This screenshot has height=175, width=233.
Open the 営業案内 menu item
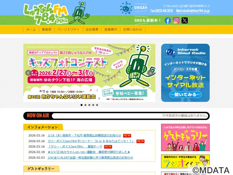coord(111,29)
